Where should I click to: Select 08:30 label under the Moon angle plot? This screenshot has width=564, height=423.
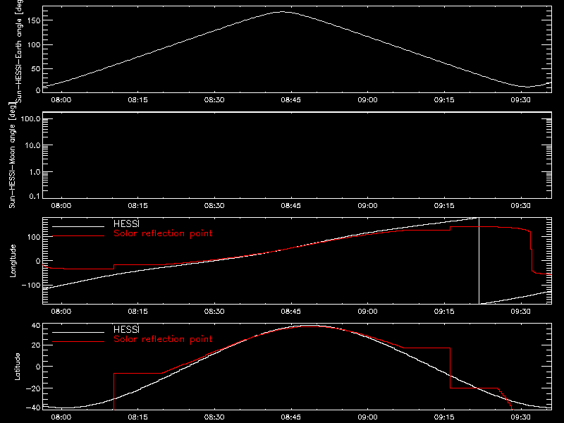(214, 206)
